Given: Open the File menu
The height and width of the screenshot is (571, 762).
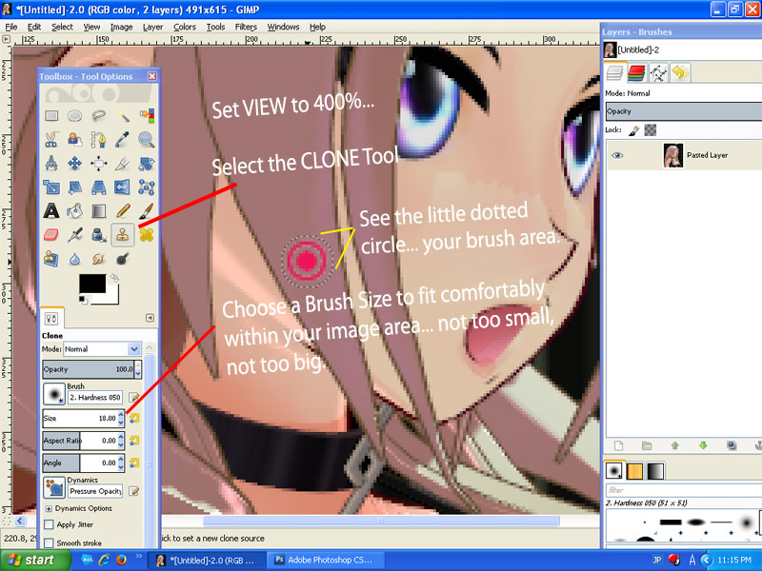Looking at the screenshot, I should (x=11, y=27).
